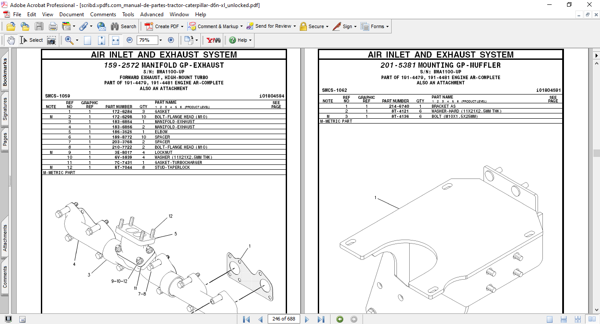Open the zoom percentage dropdown arrow
The image size is (600, 324).
pyautogui.click(x=160, y=40)
